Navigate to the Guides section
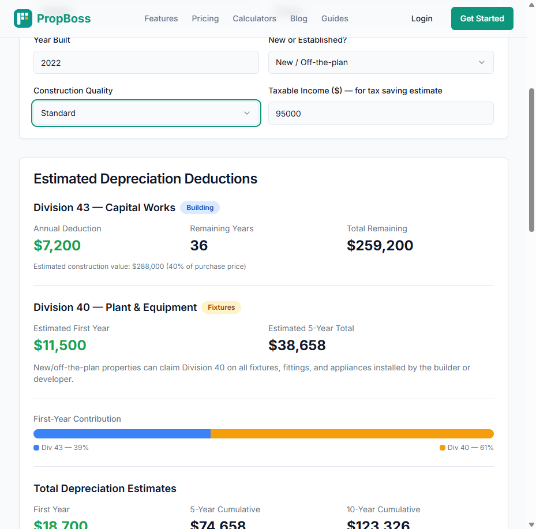This screenshot has height=529, width=536. click(x=335, y=18)
